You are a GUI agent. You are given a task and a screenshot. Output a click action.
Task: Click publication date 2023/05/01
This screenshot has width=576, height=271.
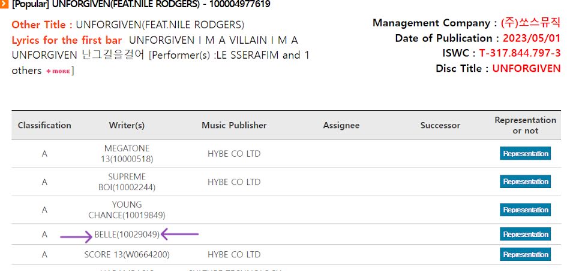(x=532, y=38)
